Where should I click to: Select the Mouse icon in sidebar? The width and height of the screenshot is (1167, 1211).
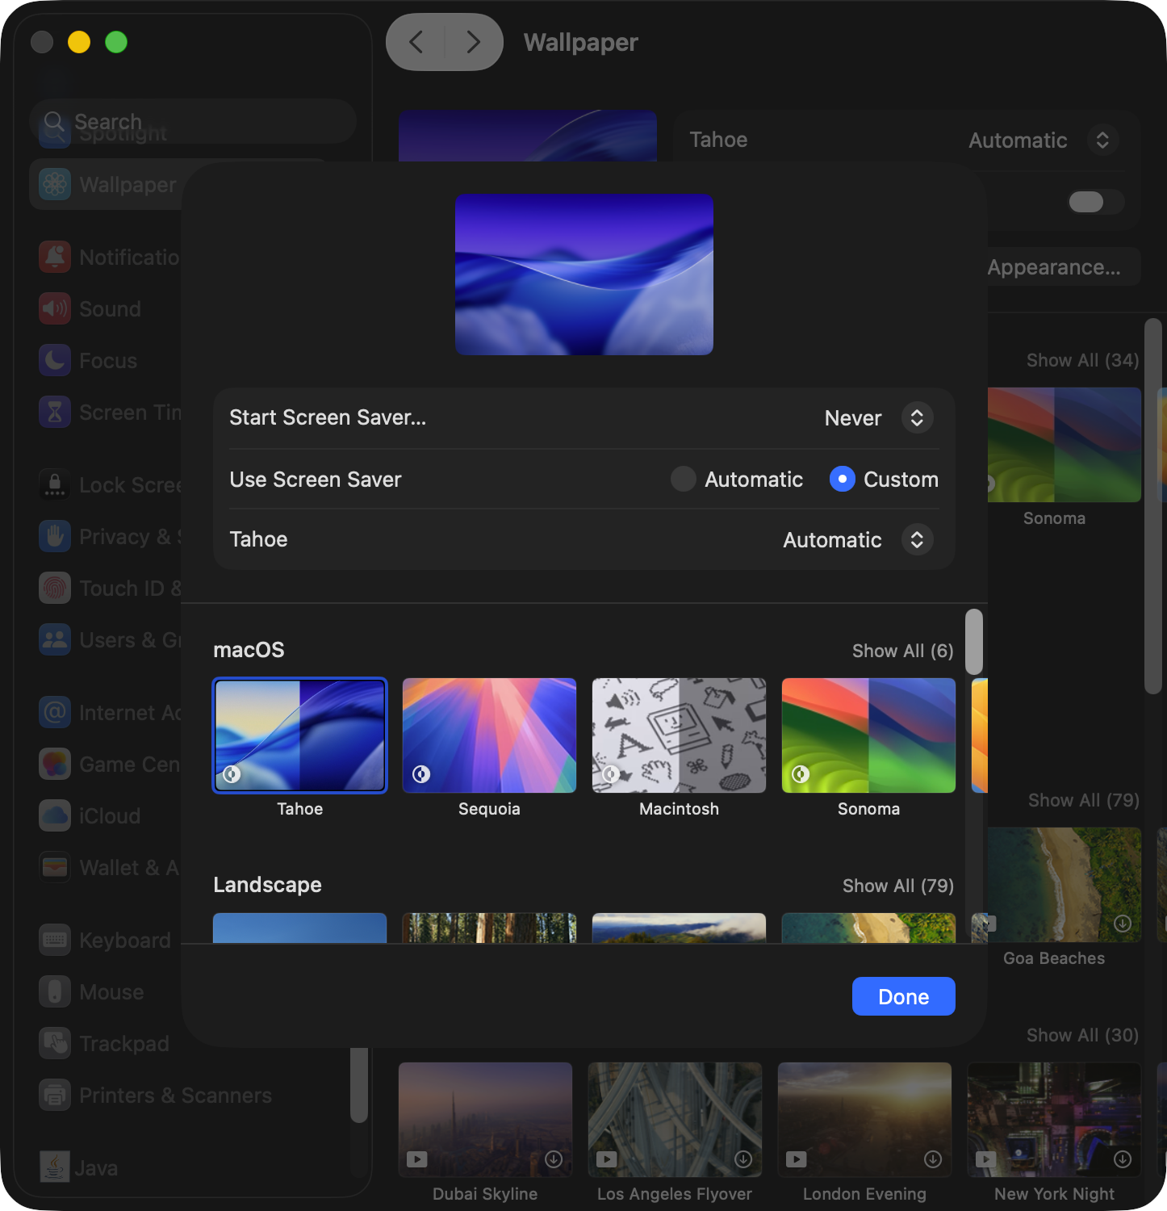(x=55, y=992)
